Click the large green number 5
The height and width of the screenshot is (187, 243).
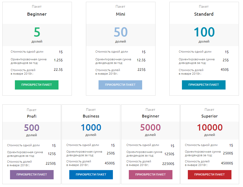point(37,32)
